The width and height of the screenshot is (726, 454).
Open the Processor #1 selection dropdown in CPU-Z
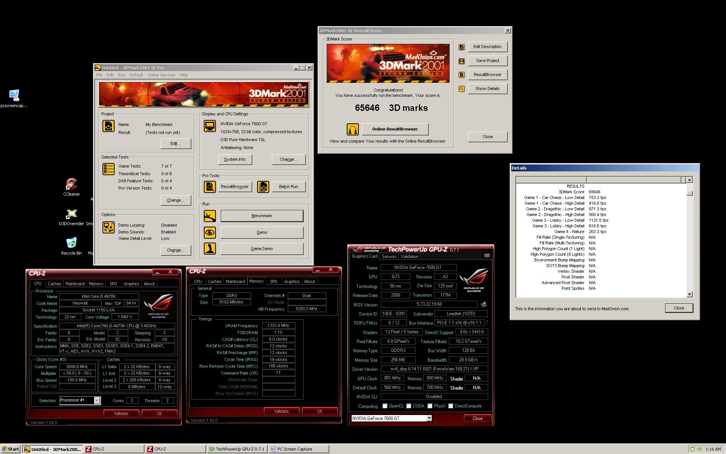point(97,400)
